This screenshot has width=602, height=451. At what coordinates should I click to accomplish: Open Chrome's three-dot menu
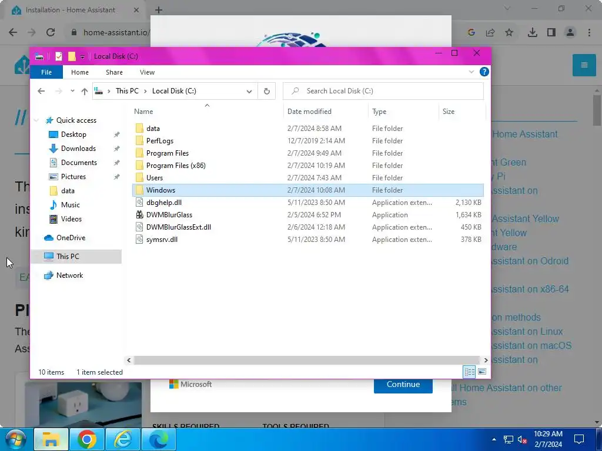(589, 33)
